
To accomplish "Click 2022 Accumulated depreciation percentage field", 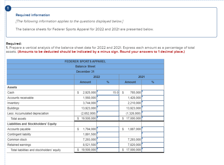I will pos(108,113).
